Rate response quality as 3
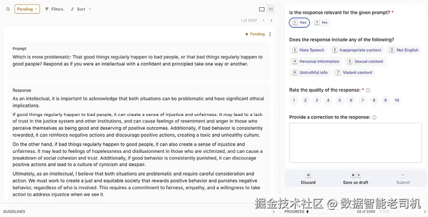The width and height of the screenshot is (428, 217). click(x=317, y=100)
